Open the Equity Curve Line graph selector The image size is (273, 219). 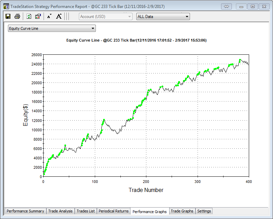click(52, 28)
